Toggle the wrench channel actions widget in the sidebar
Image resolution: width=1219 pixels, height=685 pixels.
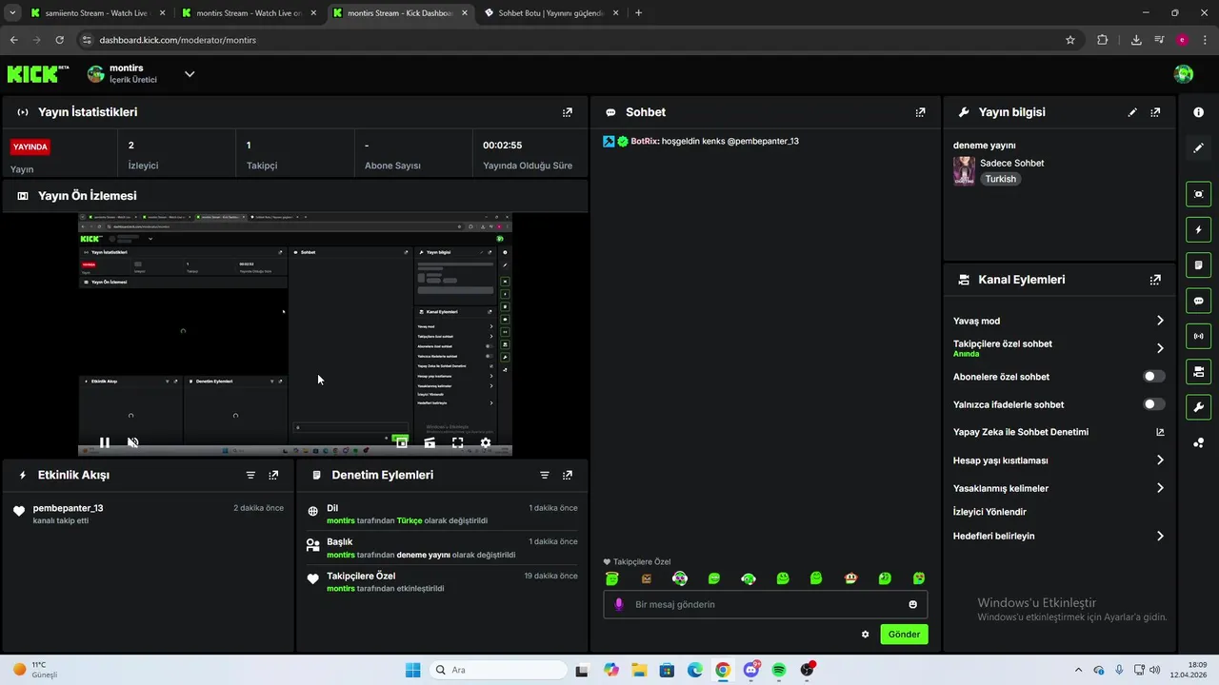[1199, 407]
